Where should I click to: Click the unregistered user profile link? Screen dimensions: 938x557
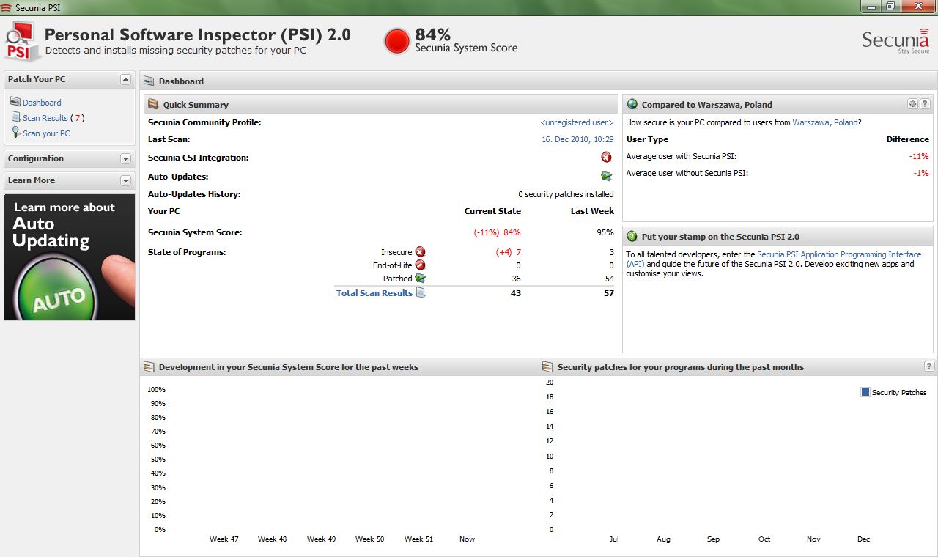coord(577,122)
